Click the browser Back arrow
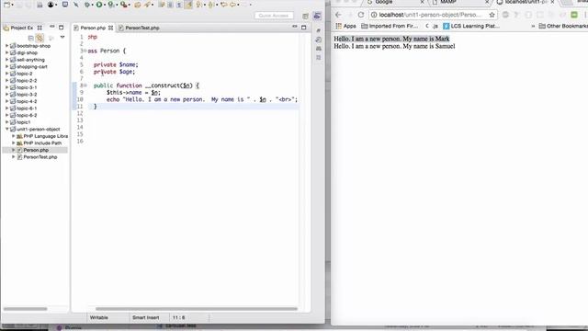The width and height of the screenshot is (588, 331). 338,15
